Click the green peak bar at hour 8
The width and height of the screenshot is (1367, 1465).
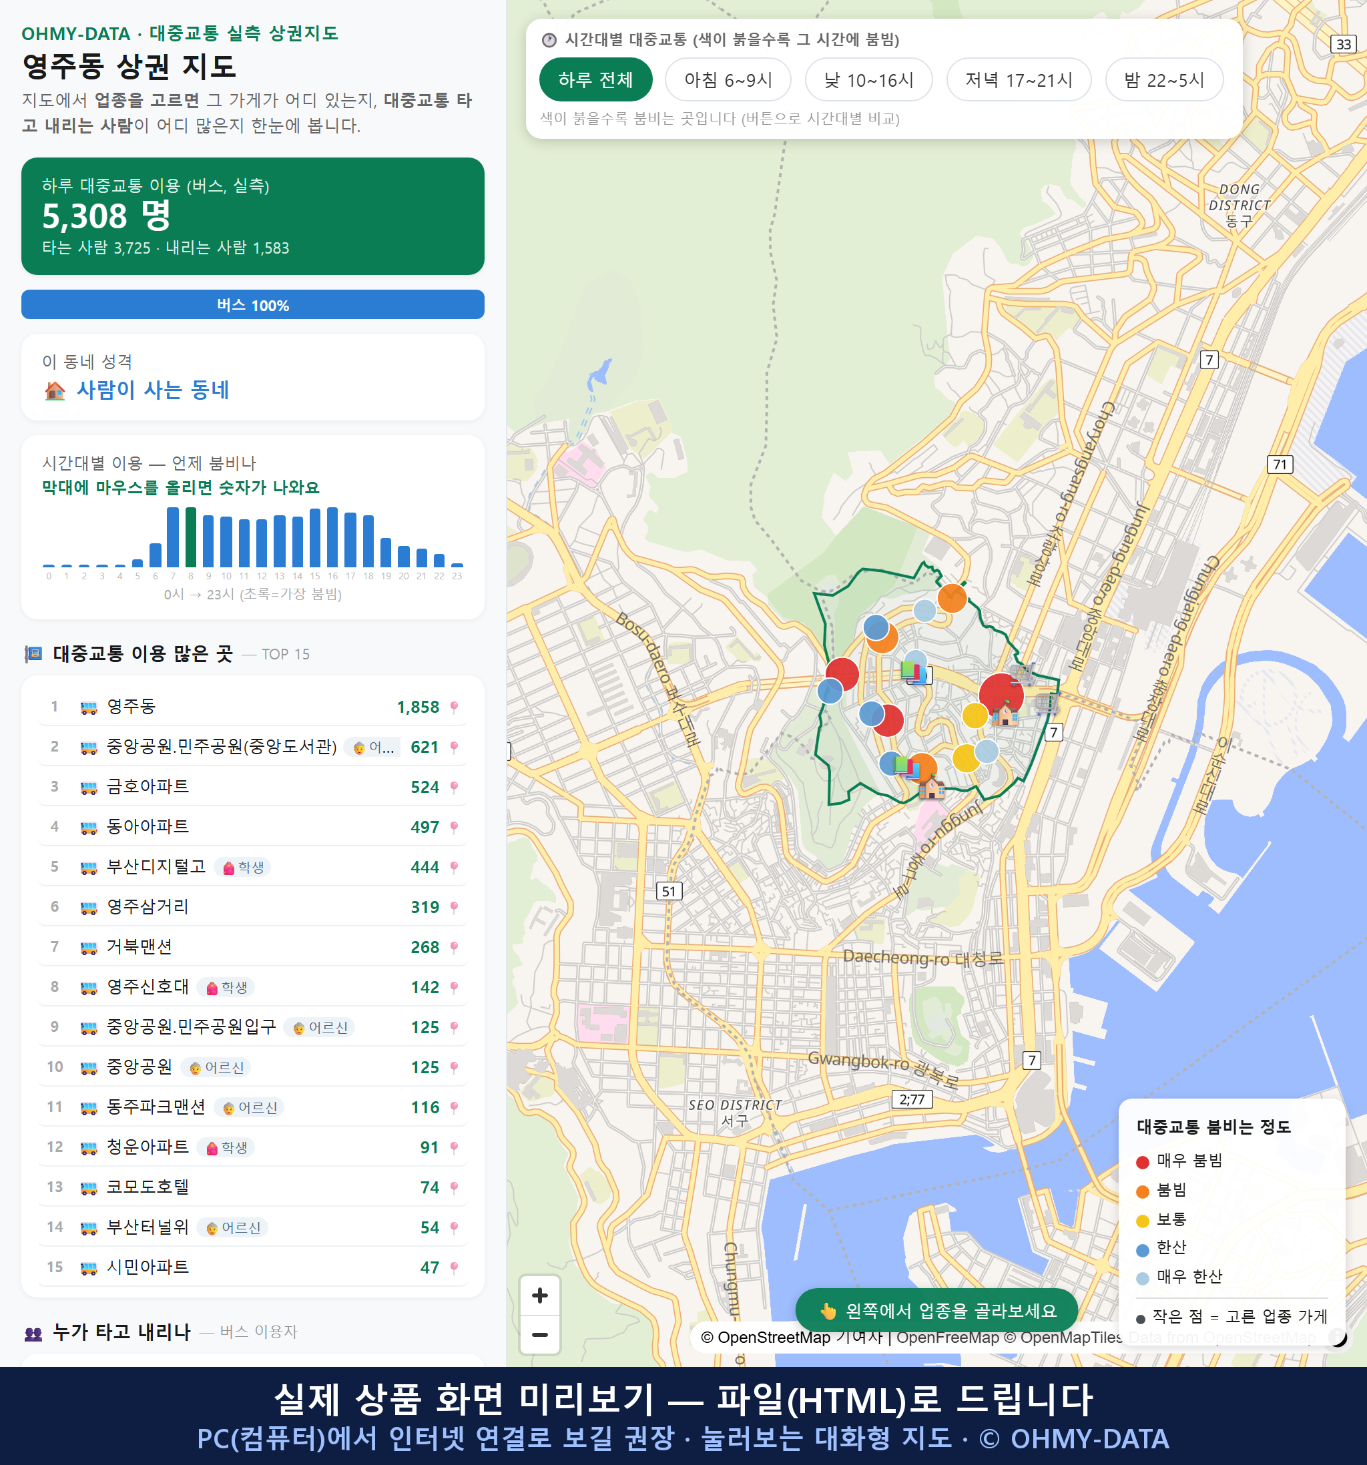tap(191, 537)
